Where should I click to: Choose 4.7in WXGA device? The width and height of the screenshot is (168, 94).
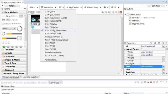click(x=58, y=43)
